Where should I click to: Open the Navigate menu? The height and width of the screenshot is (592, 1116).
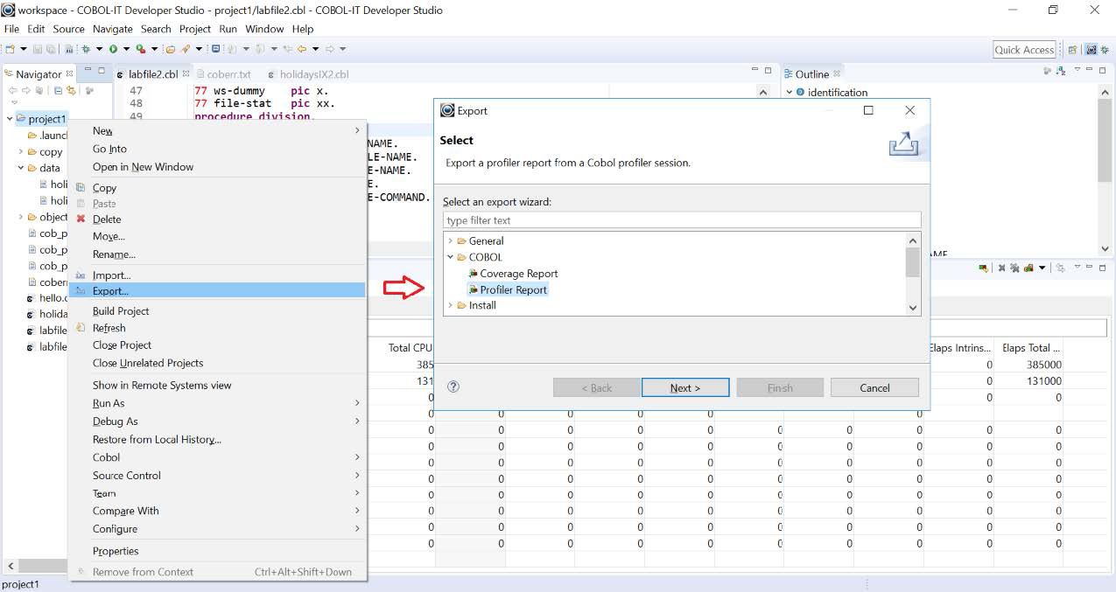coord(113,29)
